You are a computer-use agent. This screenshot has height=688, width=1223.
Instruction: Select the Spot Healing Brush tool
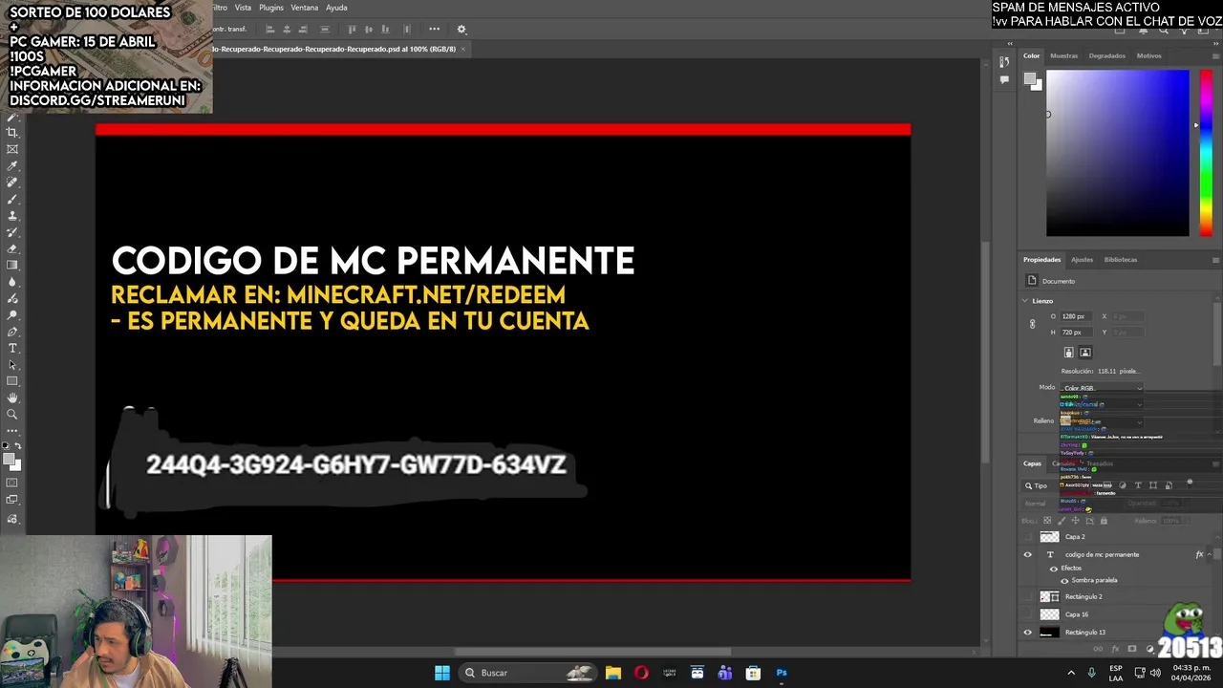point(12,183)
